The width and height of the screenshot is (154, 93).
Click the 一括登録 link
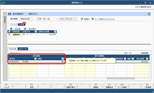click(x=17, y=29)
